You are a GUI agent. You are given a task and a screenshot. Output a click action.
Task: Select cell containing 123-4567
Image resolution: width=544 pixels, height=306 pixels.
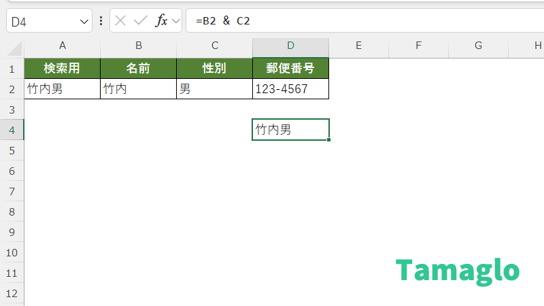[x=290, y=88]
